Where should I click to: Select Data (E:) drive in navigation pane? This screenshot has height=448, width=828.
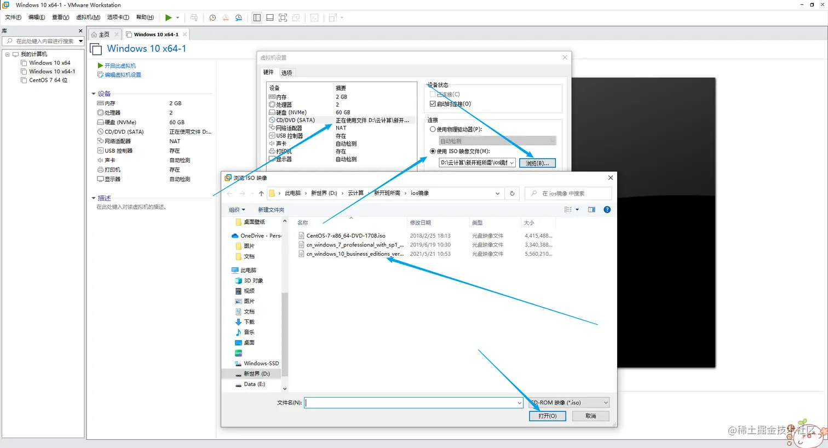[x=250, y=384]
